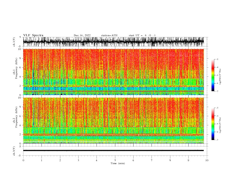The height and width of the screenshot is (180, 233).
Task: Click the time axis tick label '10'
Action: click(x=207, y=160)
